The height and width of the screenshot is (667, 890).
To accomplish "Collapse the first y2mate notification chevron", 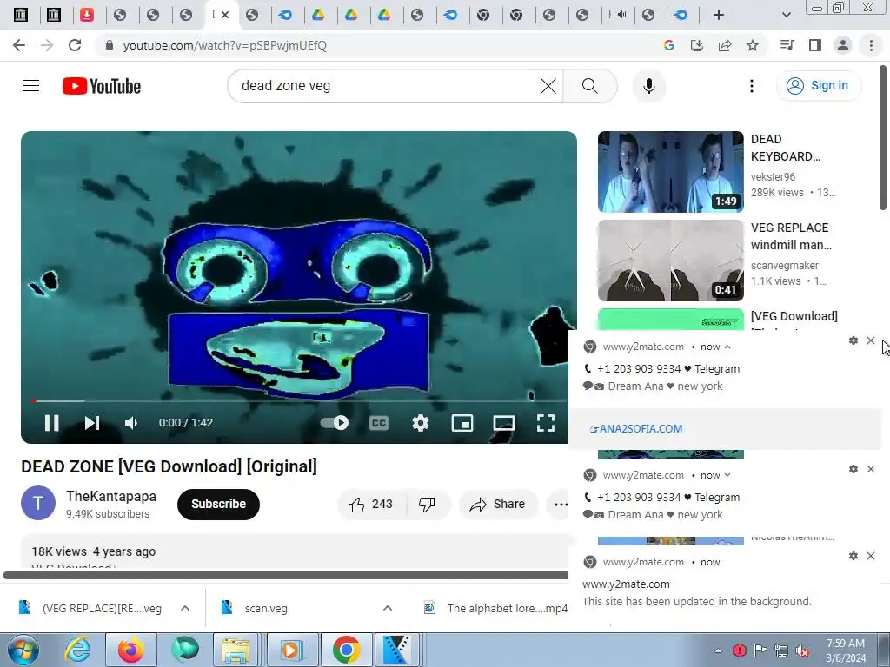I will tap(727, 347).
